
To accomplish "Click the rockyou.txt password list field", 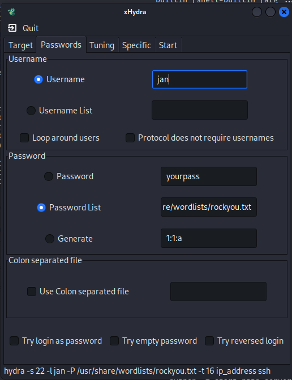I will click(209, 207).
